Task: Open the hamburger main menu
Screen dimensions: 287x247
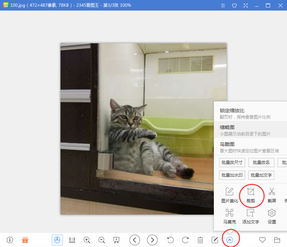Action: tap(223, 6)
